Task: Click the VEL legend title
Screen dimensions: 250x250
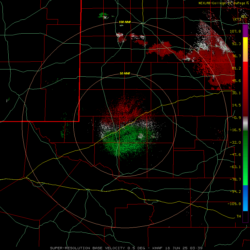Action: click(x=244, y=17)
